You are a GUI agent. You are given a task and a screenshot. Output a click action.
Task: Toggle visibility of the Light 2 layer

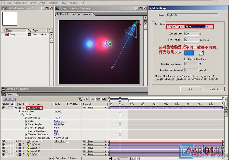[3, 151]
